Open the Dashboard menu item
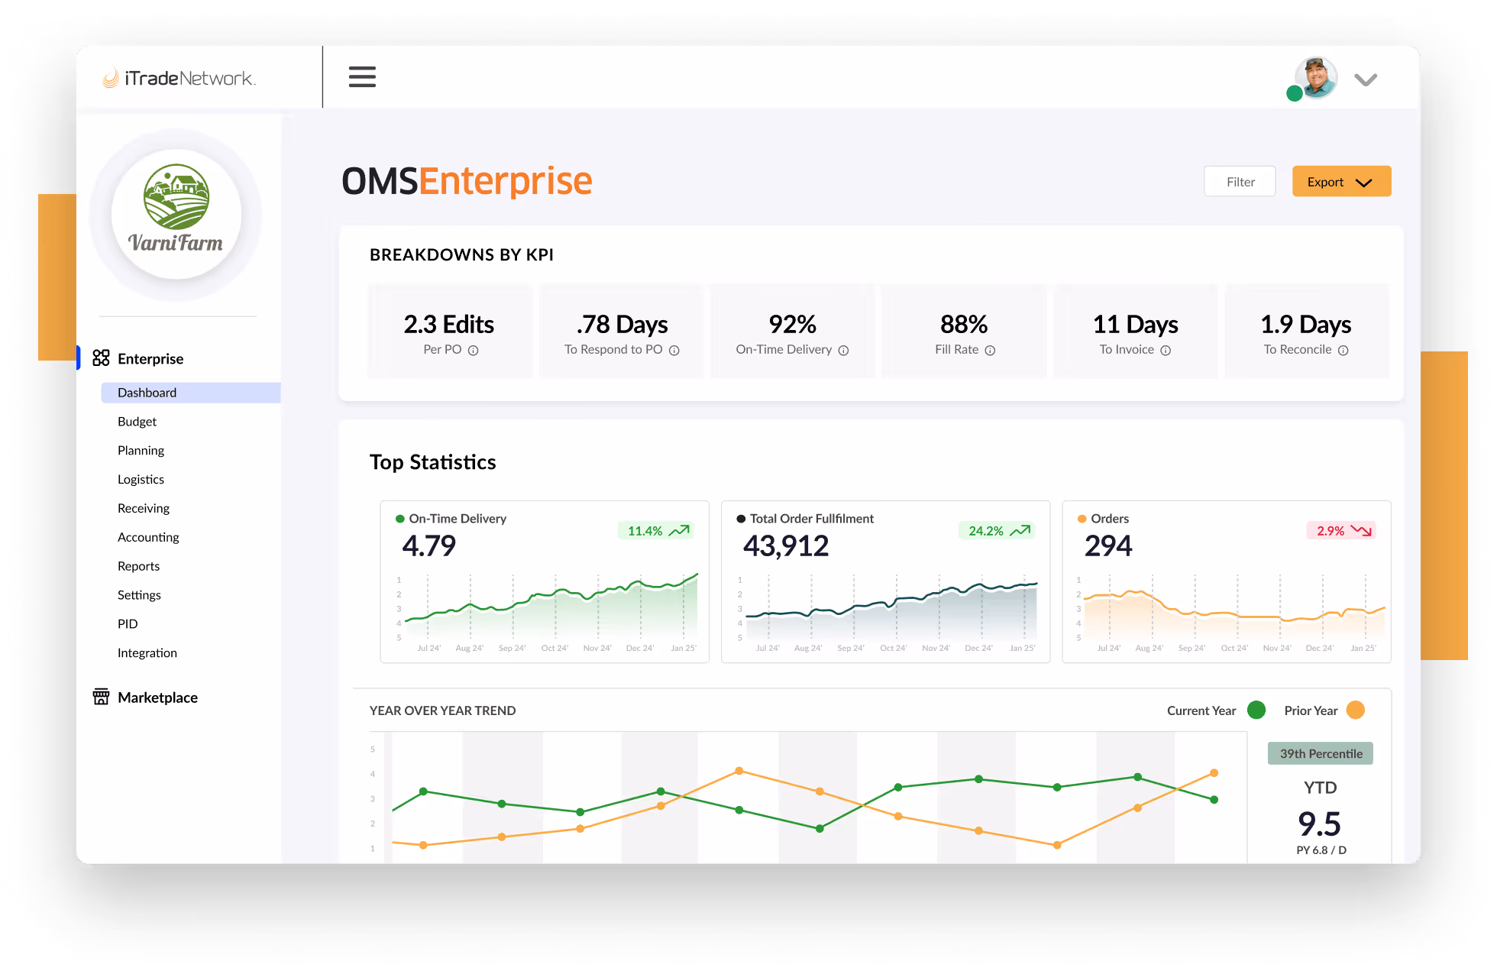The height and width of the screenshot is (971, 1497). [x=191, y=393]
